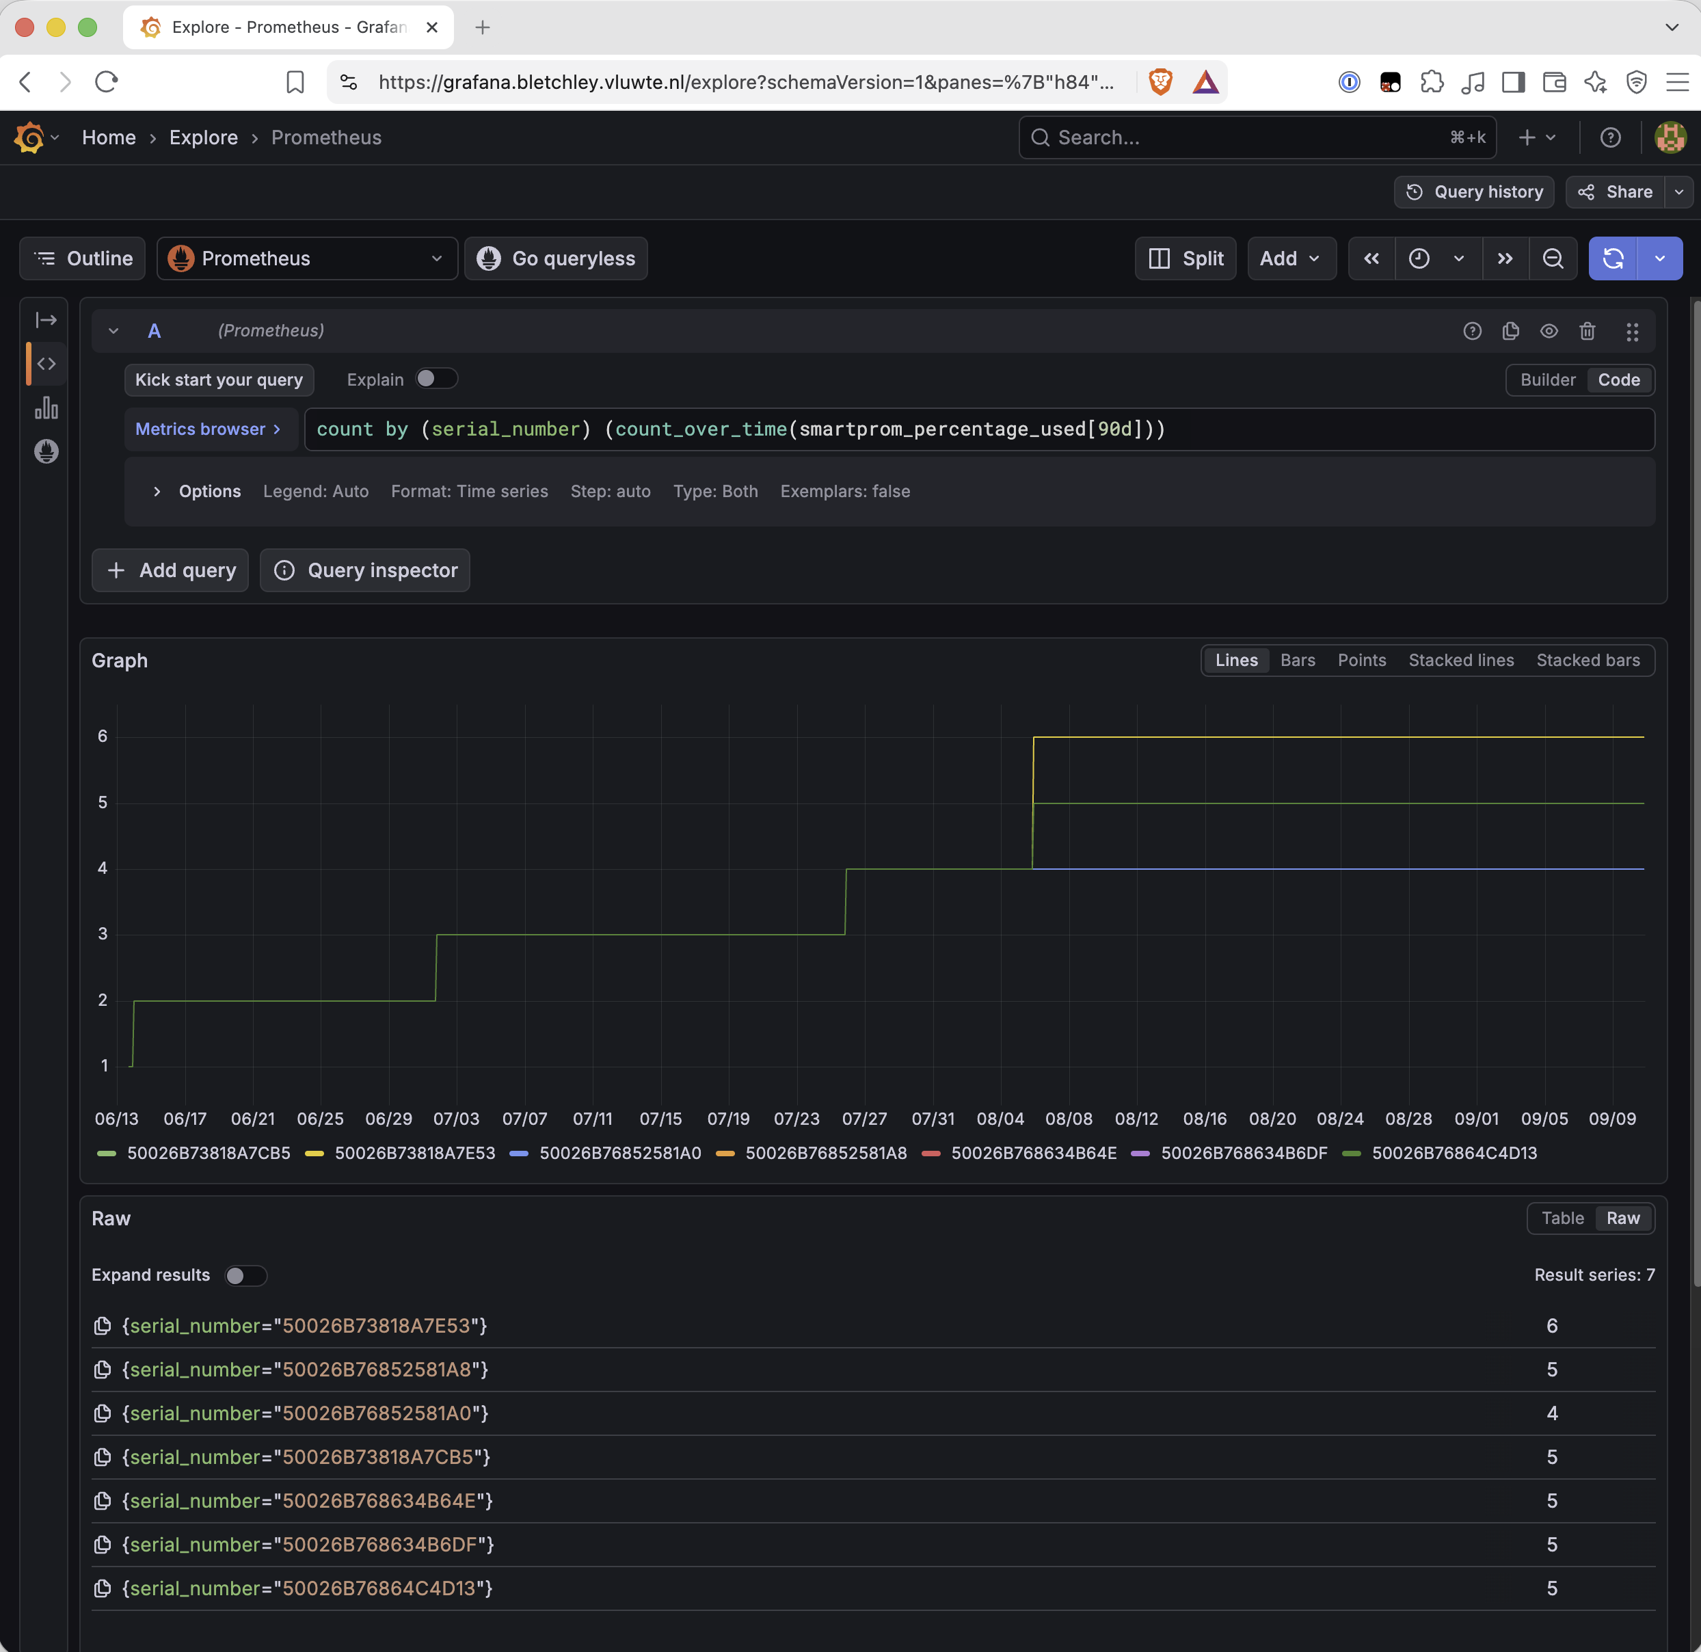Open the refresh interval dropdown arrow
Image resolution: width=1701 pixels, height=1652 pixels.
coord(1659,258)
